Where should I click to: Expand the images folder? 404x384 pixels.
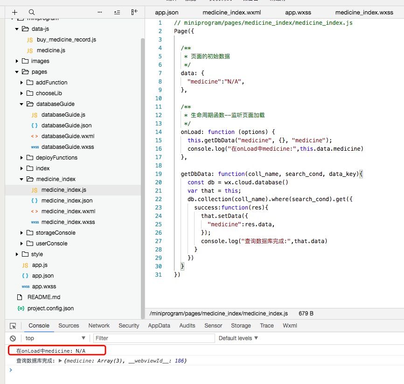click(17, 61)
